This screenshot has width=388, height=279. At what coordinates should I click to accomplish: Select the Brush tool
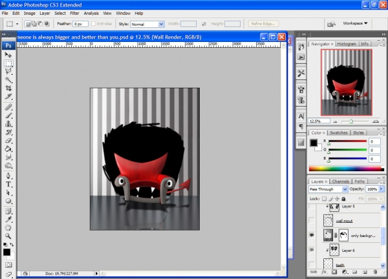pos(8,116)
